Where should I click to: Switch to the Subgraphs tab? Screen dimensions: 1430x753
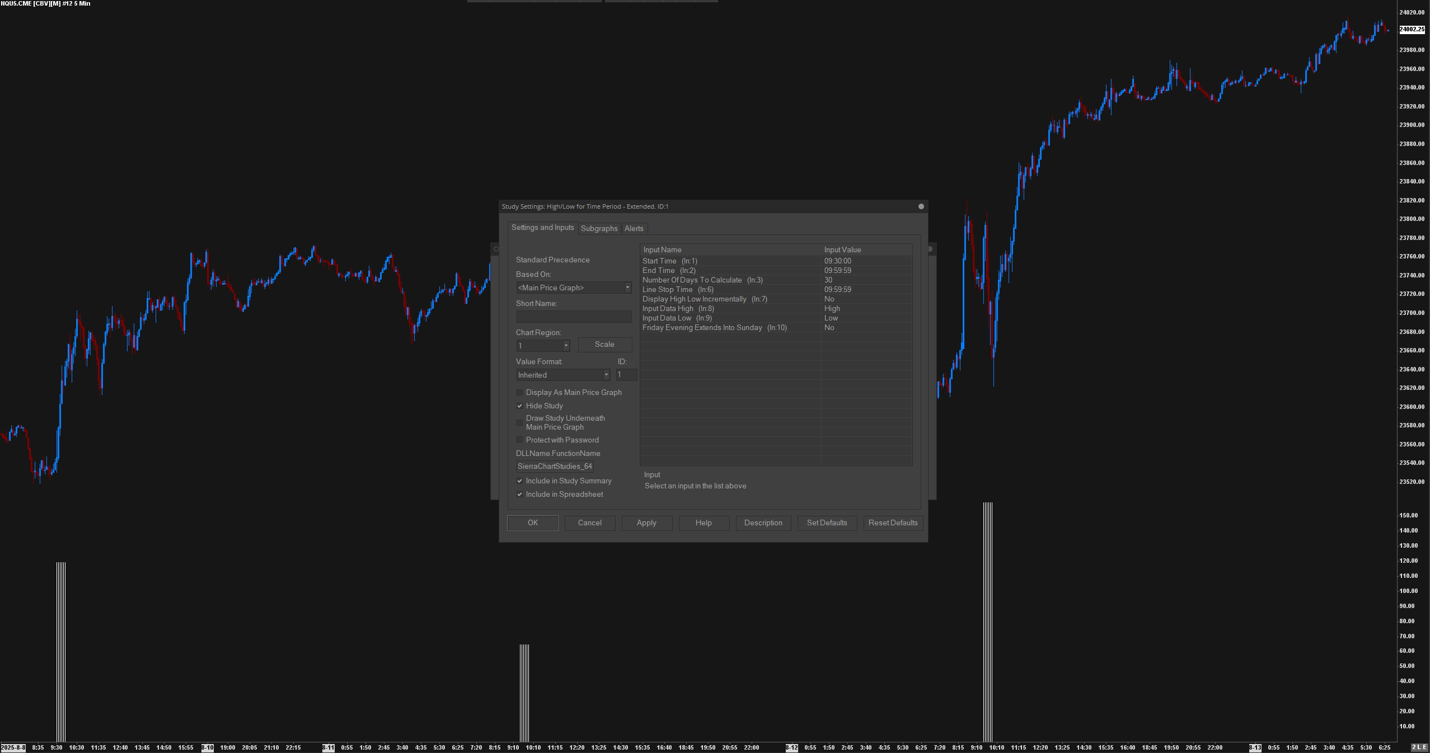point(599,228)
